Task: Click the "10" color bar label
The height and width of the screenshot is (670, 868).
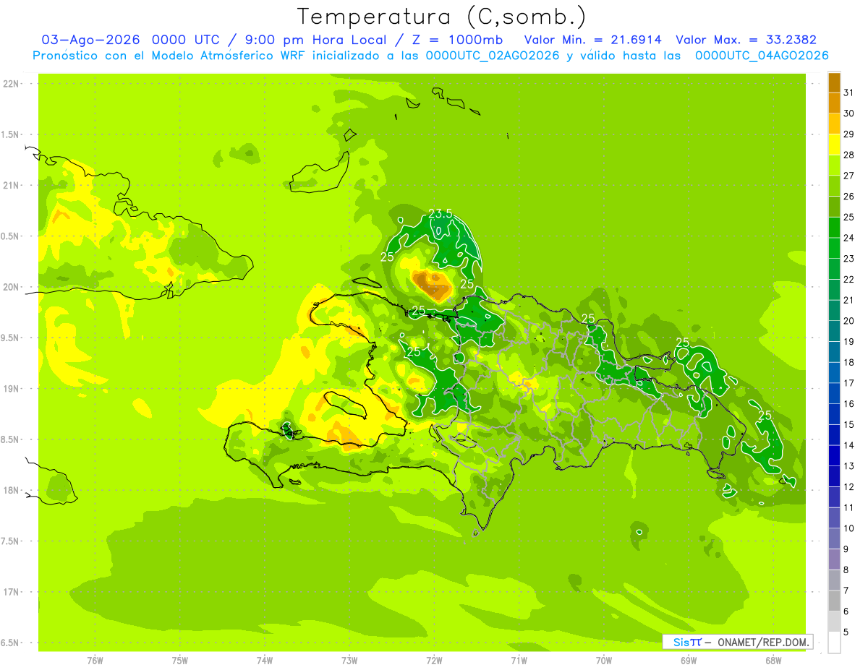Action: coord(848,528)
